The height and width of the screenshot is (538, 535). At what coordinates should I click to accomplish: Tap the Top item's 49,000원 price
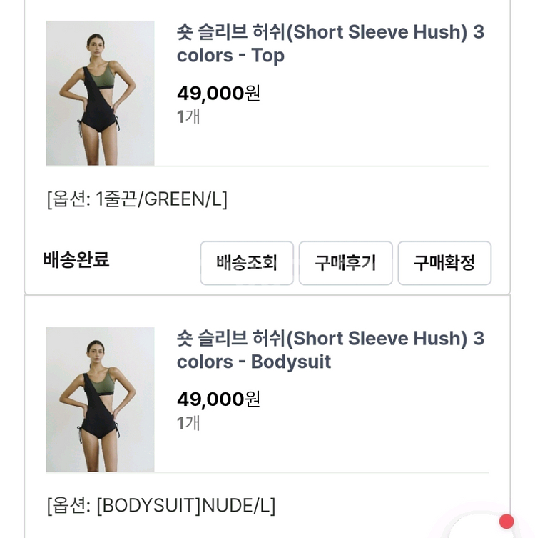218,93
